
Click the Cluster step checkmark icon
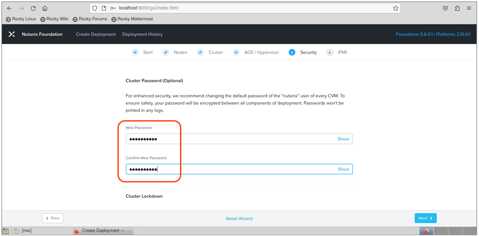click(x=200, y=52)
